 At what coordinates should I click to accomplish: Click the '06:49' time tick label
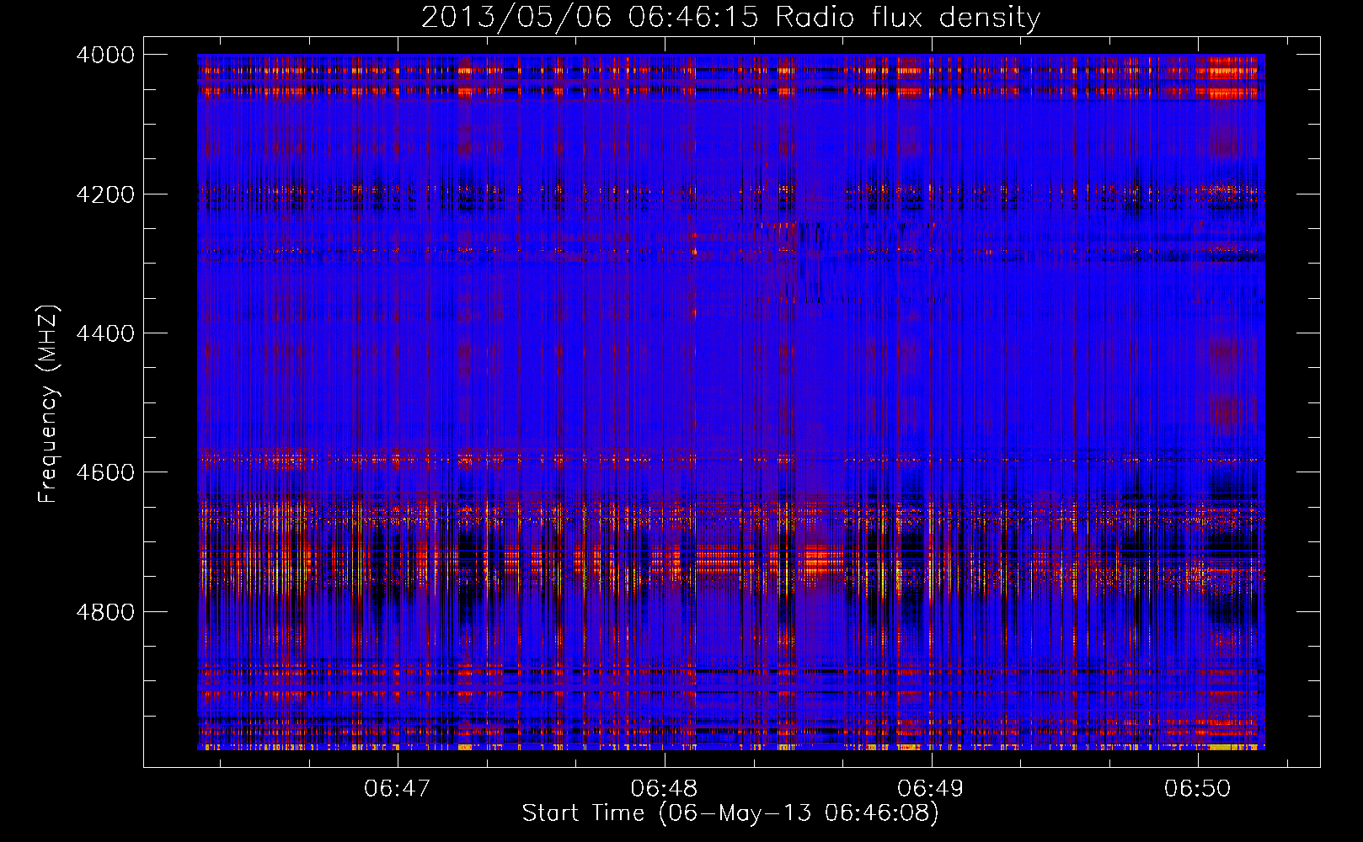(x=930, y=788)
